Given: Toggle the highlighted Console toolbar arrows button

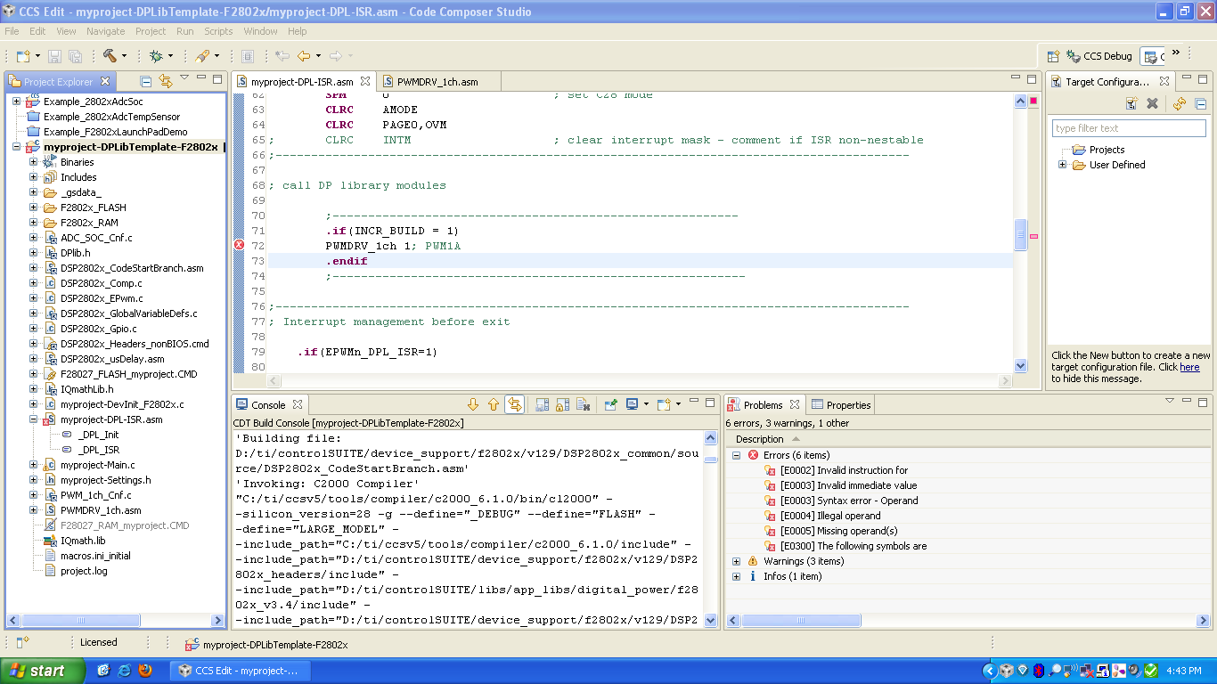Looking at the screenshot, I should 514,405.
